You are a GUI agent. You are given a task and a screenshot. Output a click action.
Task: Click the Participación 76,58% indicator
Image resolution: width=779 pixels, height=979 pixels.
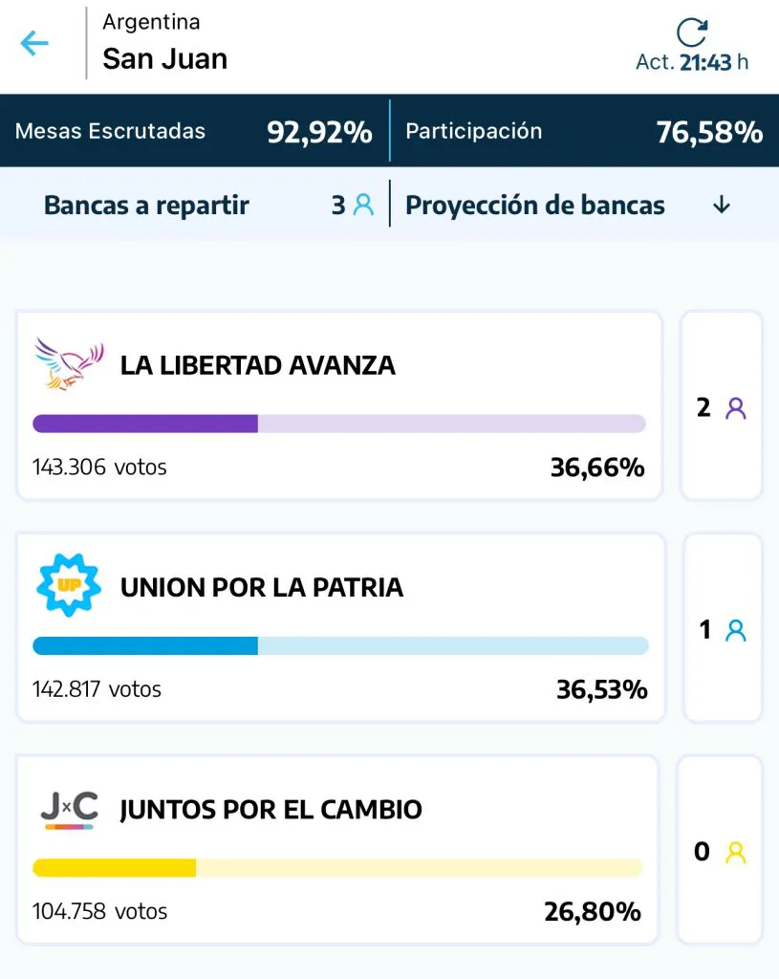tap(584, 131)
